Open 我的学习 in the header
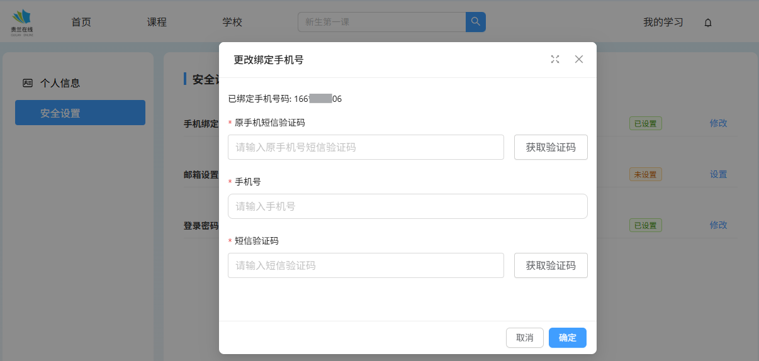 coord(663,22)
